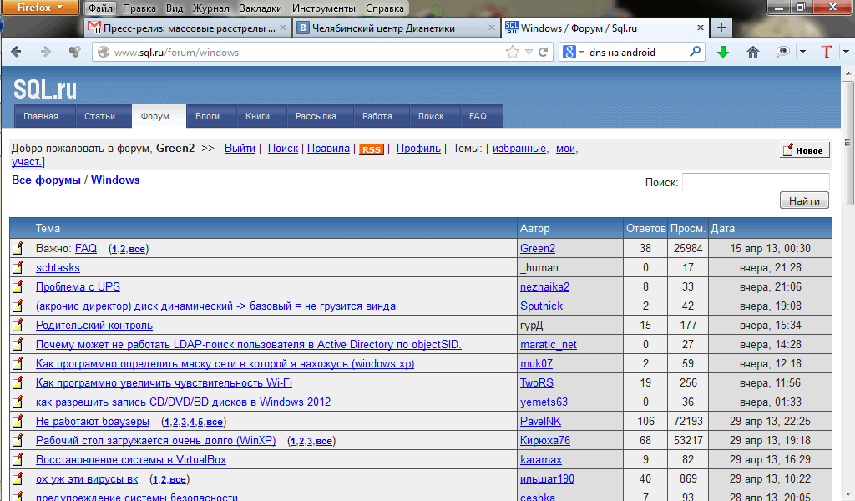The width and height of the screenshot is (855, 501).
Task: Click the topic icon beside schtasks thread
Action: [18, 268]
